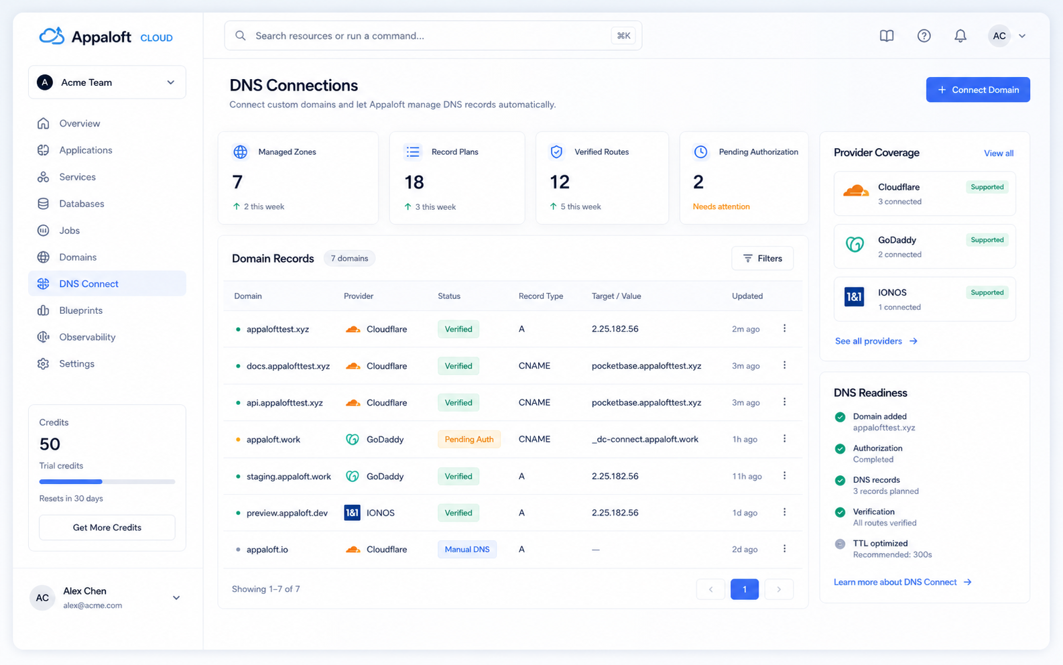Click the trial credits progress bar
This screenshot has width=1063, height=665.
(x=107, y=481)
